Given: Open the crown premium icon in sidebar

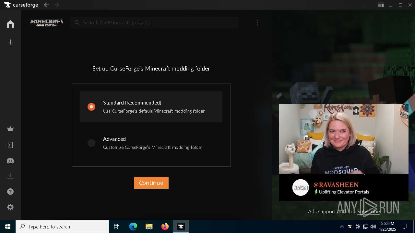Looking at the screenshot, I should [x=10, y=129].
